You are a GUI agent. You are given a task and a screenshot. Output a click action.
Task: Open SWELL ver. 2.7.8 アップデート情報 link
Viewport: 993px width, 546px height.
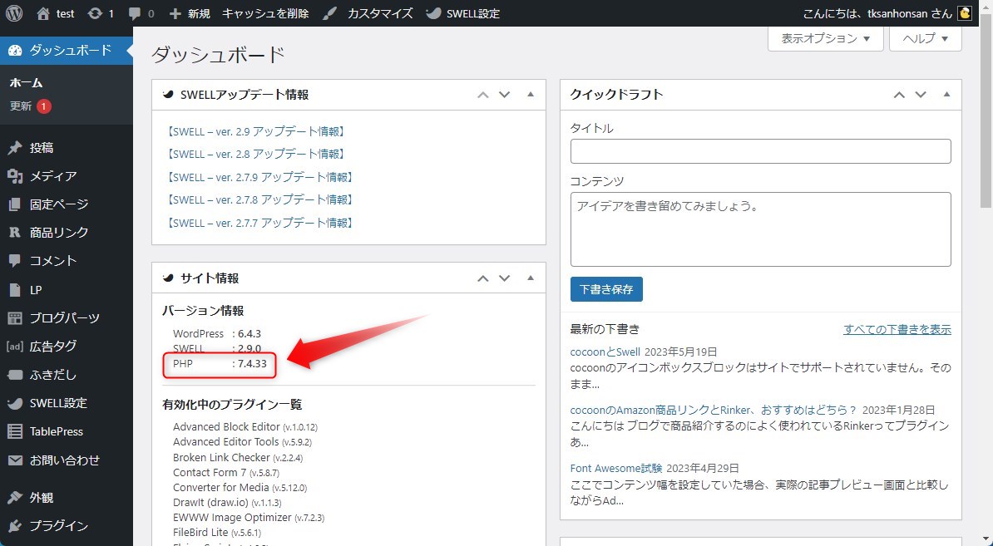259,199
